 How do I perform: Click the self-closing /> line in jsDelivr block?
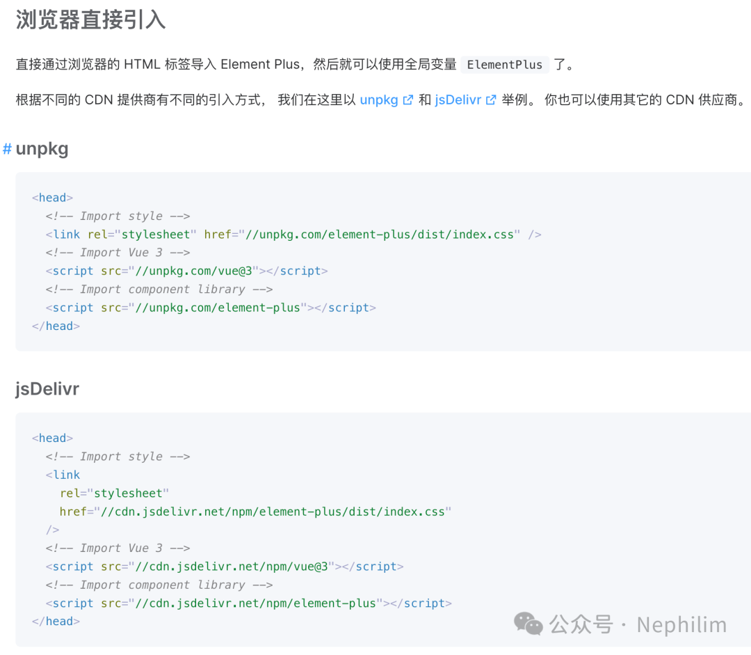pos(53,530)
